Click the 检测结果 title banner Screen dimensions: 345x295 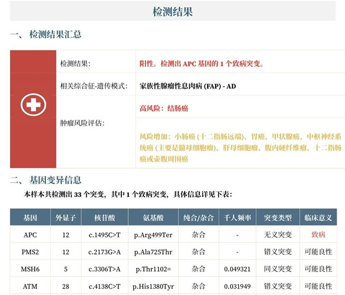coord(173,11)
